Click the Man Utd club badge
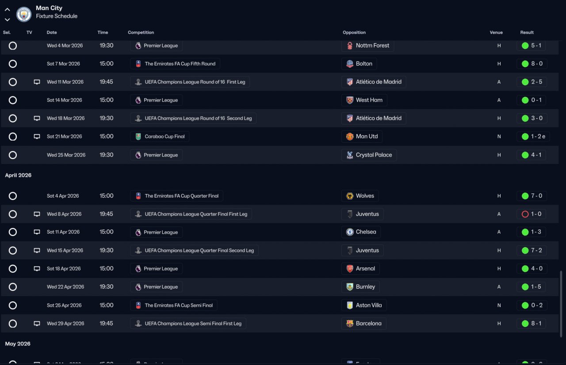Image resolution: width=566 pixels, height=365 pixels. [350, 137]
